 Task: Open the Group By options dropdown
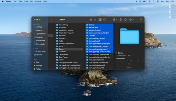pos(115,20)
